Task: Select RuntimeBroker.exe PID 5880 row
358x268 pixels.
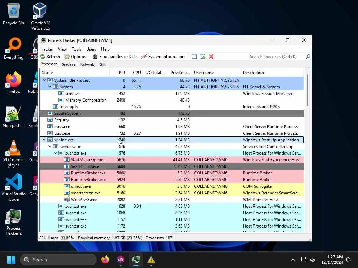Action: click(172, 173)
